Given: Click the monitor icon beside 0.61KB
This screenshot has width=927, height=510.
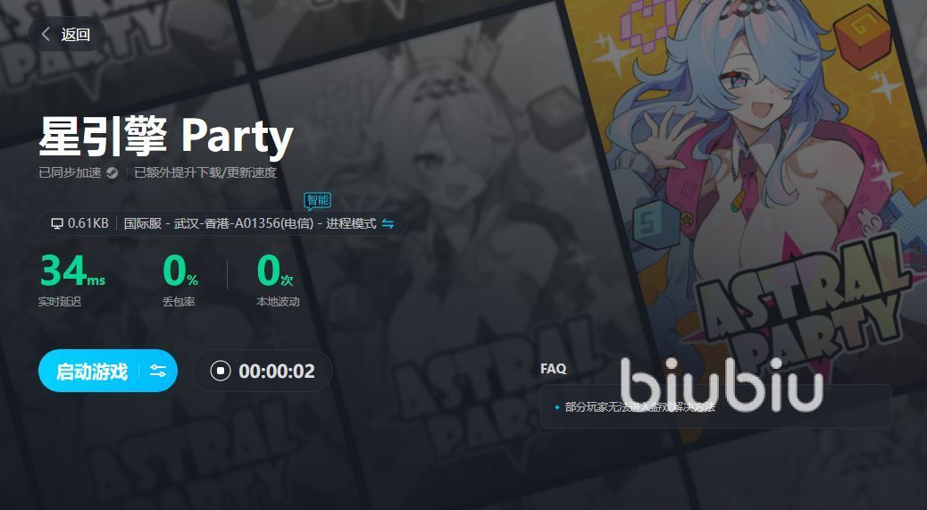Looking at the screenshot, I should tap(57, 223).
